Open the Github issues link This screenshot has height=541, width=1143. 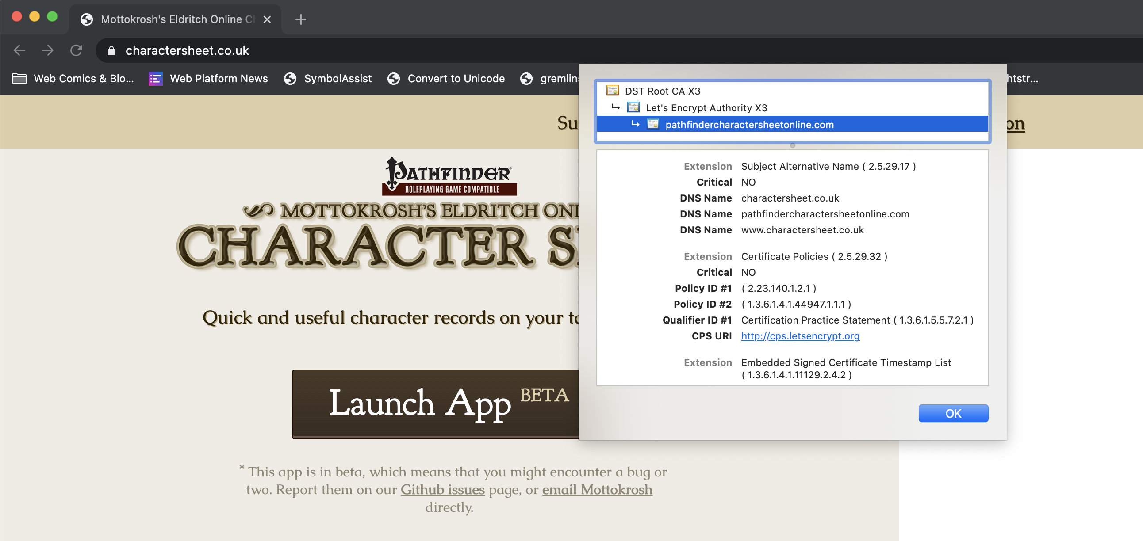coord(442,490)
